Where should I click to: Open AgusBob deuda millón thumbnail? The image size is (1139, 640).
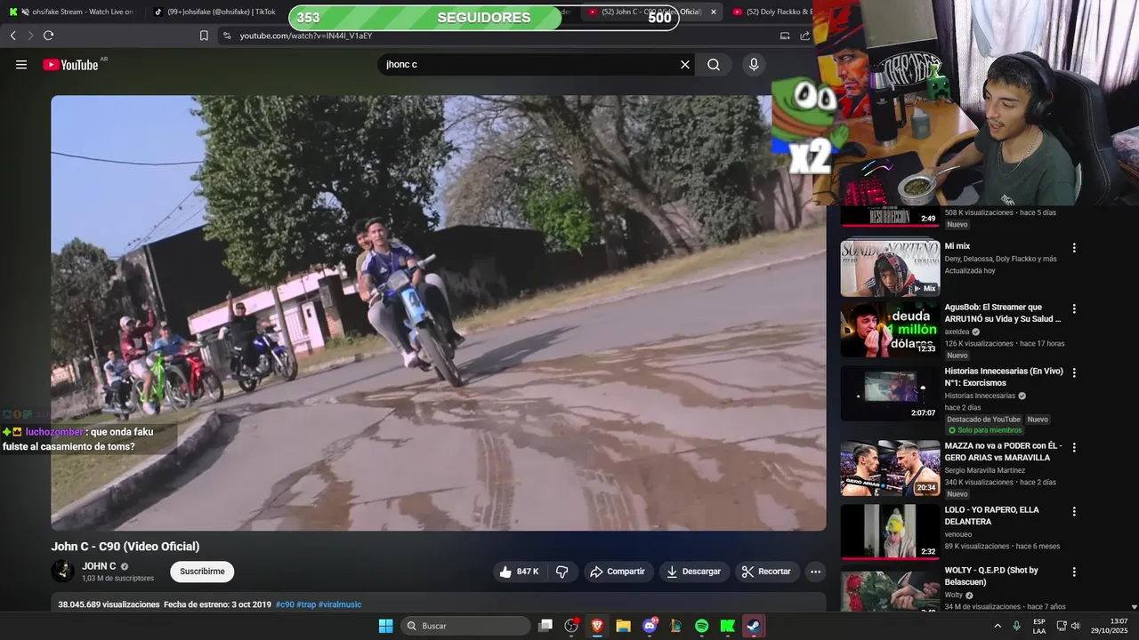(890, 330)
